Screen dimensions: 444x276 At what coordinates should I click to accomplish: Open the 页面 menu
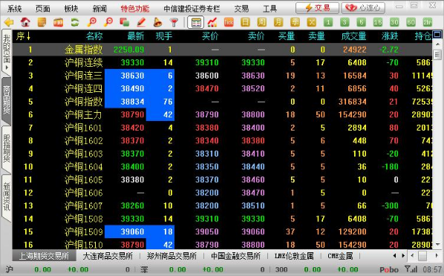point(43,9)
